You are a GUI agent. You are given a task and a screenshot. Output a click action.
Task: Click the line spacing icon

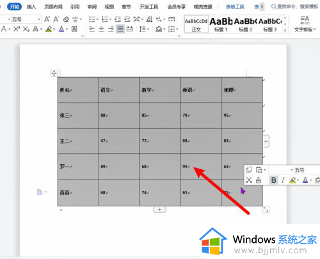click(142, 29)
